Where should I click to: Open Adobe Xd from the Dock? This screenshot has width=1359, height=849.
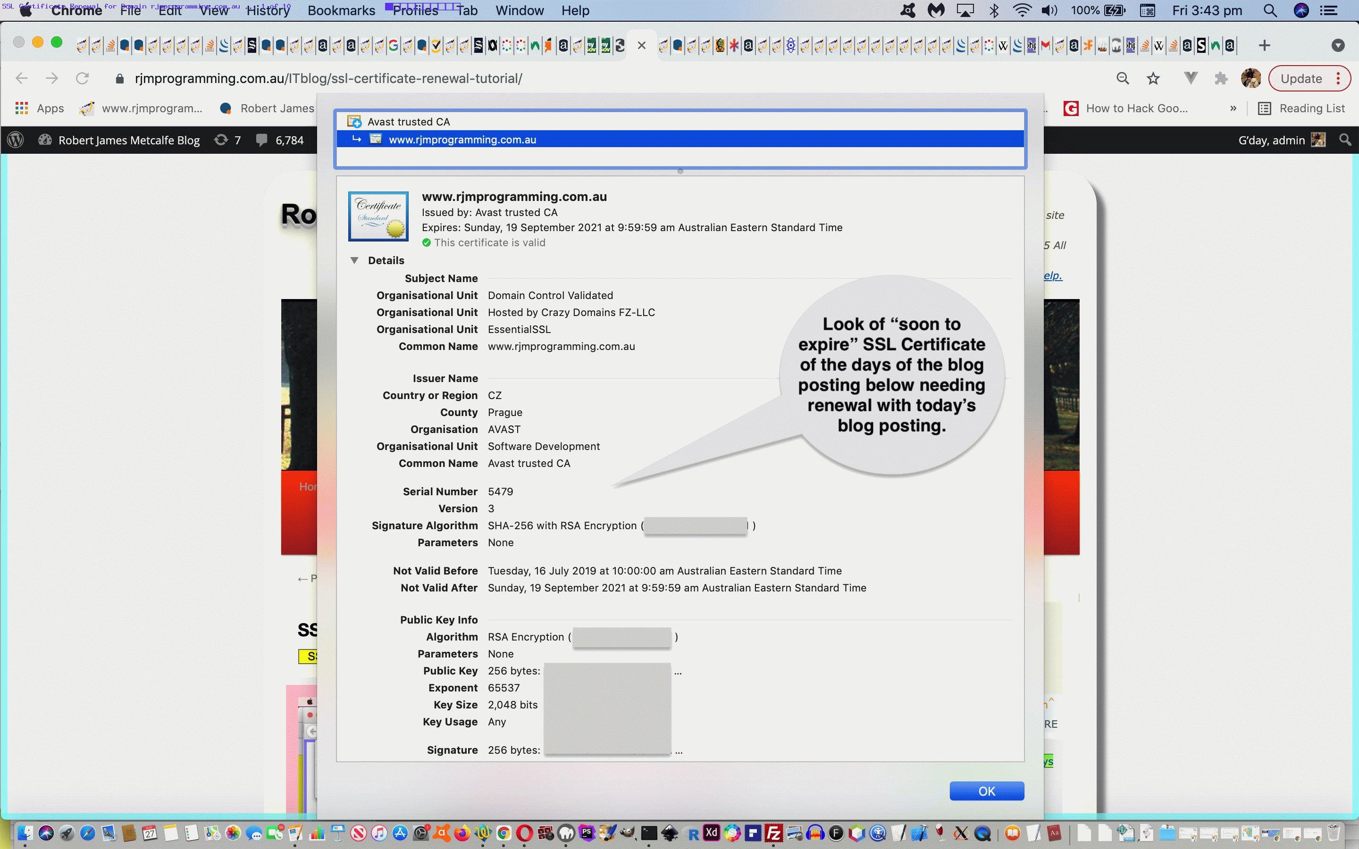(x=712, y=832)
